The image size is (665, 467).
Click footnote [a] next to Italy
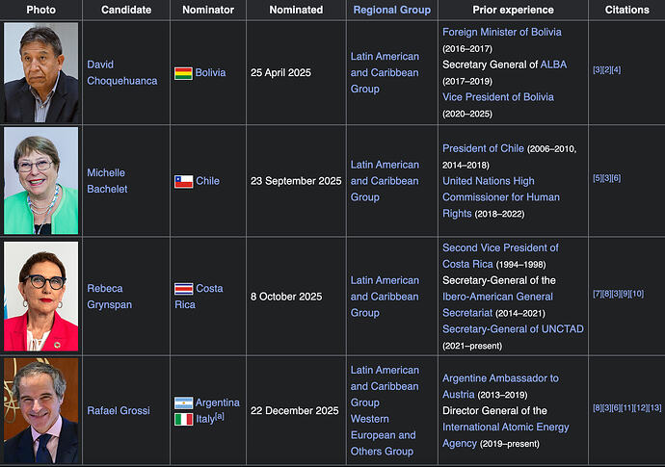220,415
